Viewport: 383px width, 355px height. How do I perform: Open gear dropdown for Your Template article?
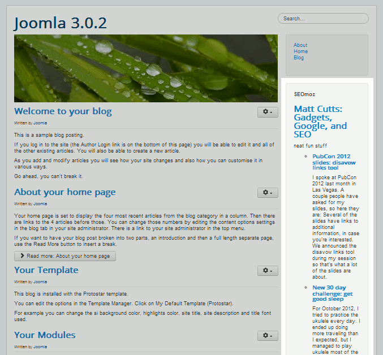click(268, 271)
